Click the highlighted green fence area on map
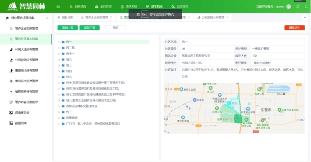Image resolution: width=311 pixels, height=162 pixels. coord(238,119)
